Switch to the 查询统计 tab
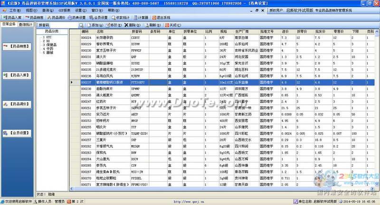The image size is (380, 205). (x=26, y=25)
